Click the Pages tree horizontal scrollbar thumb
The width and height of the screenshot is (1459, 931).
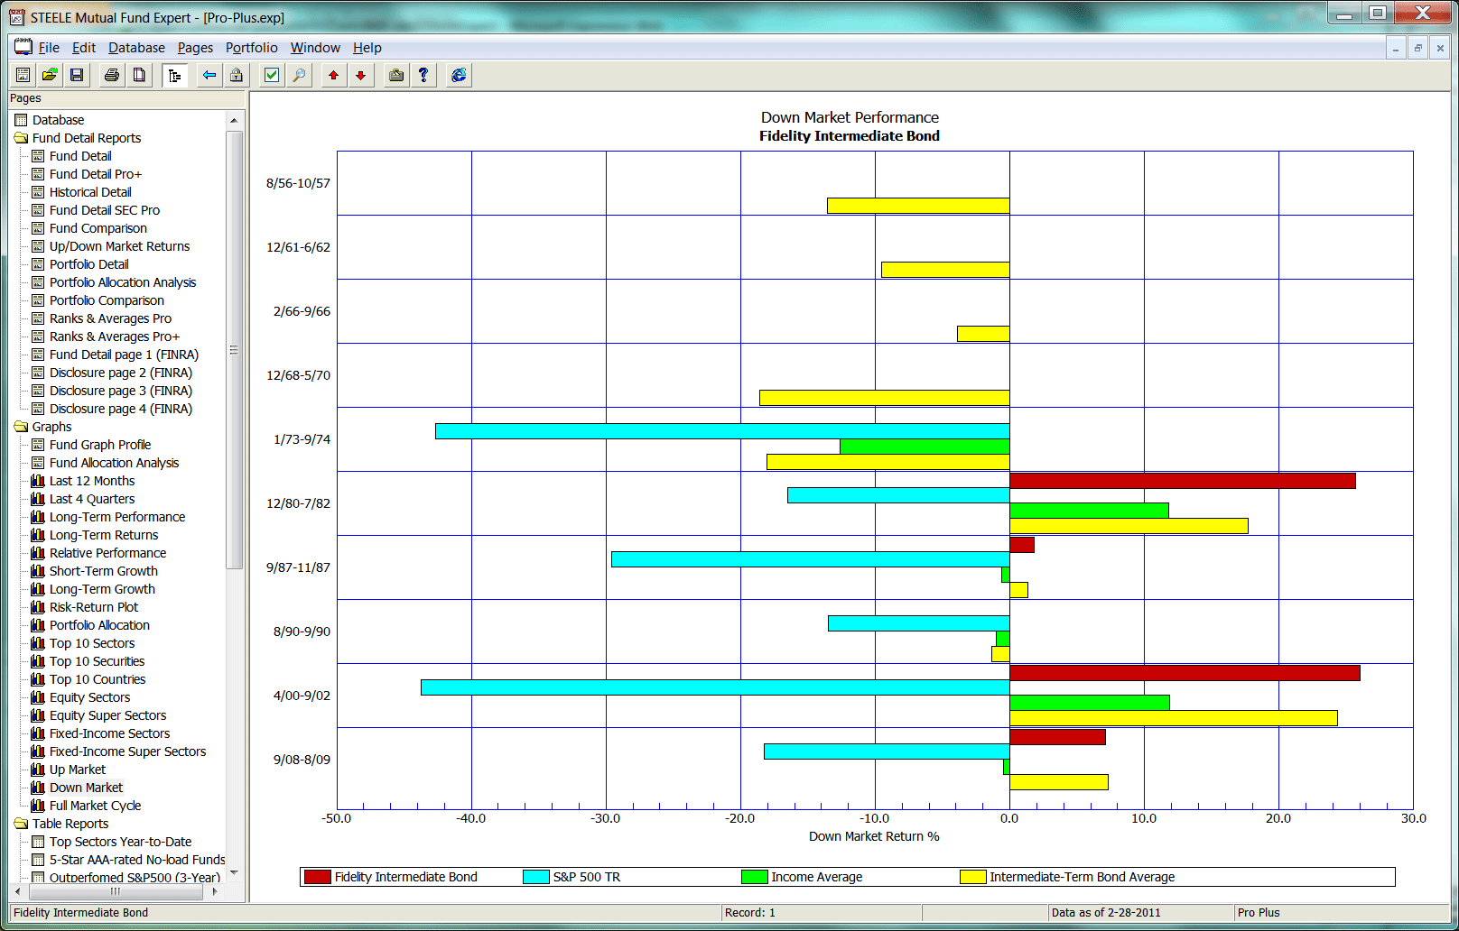point(116,891)
